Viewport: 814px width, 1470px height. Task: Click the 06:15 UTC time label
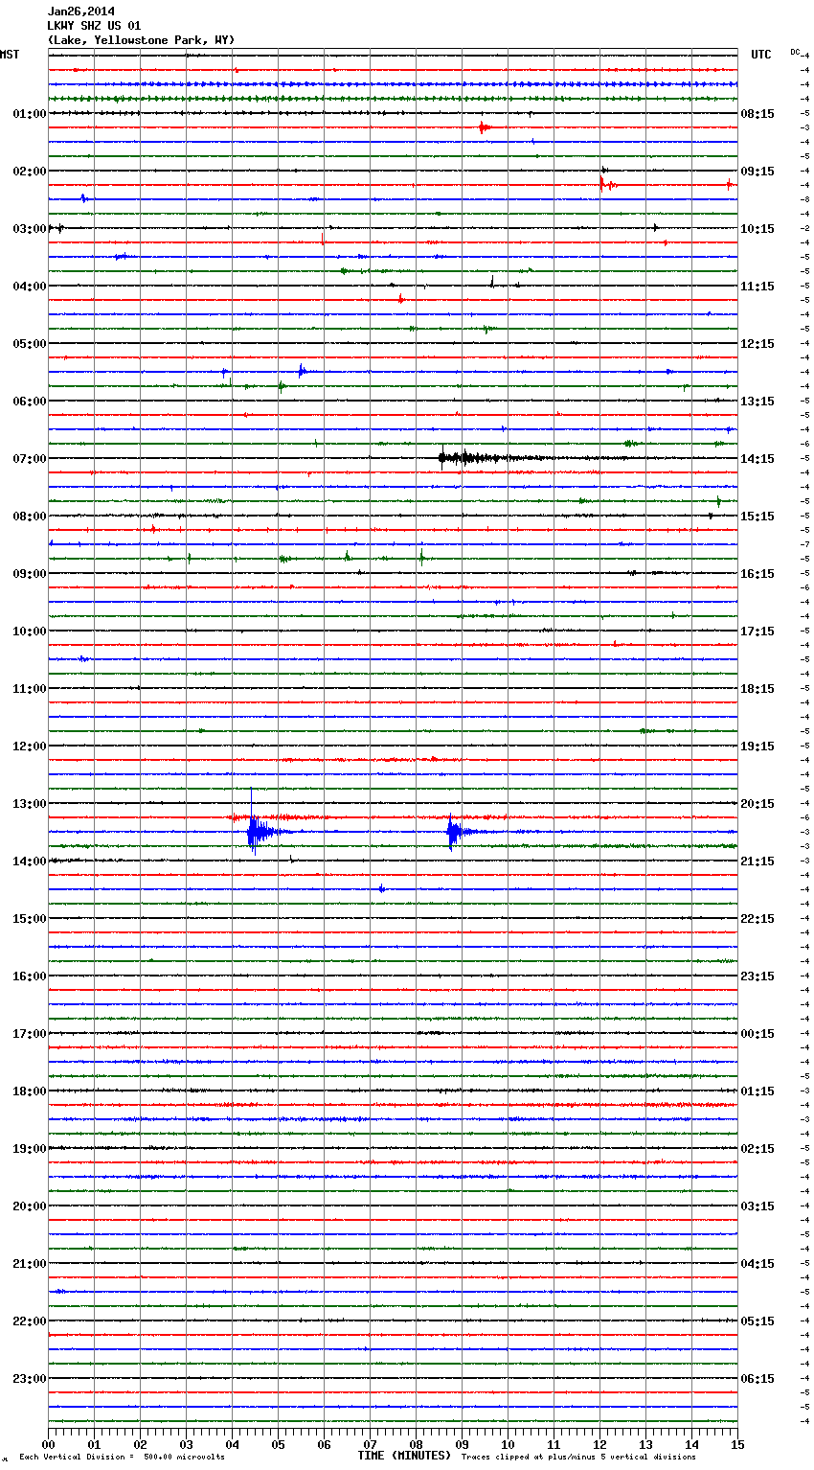[x=757, y=1379]
